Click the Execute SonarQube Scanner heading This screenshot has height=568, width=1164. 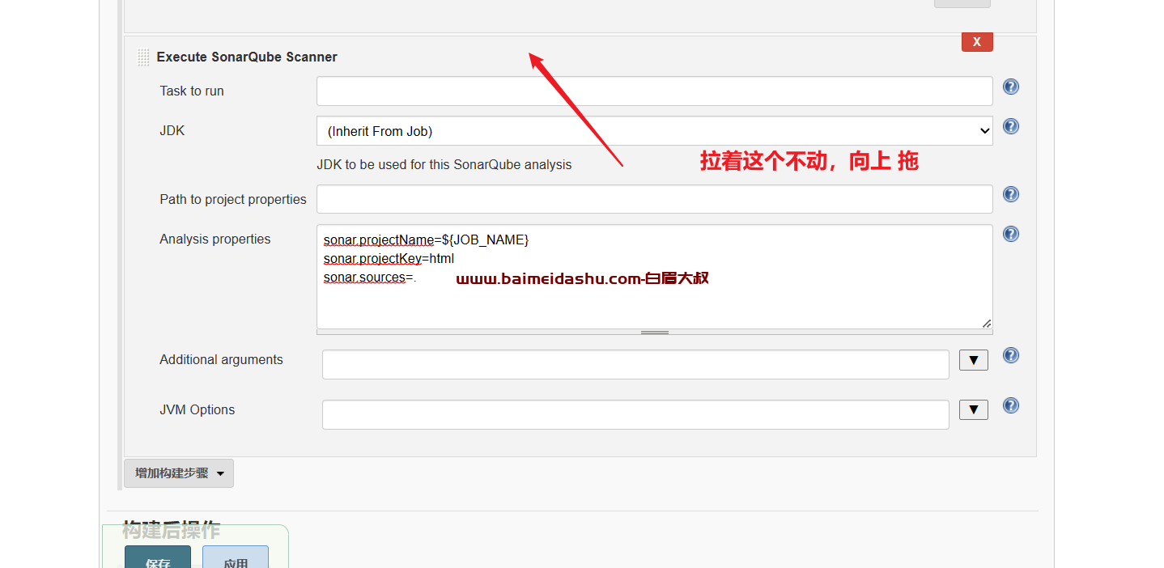coord(247,57)
